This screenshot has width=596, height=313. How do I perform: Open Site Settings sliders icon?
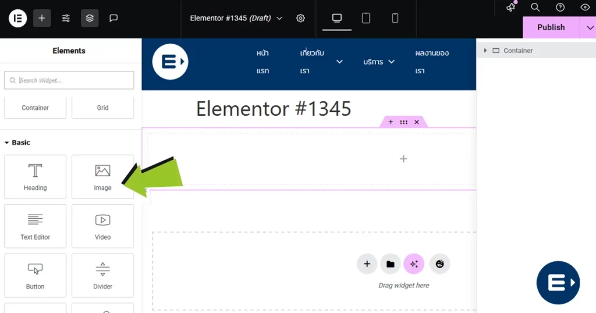pos(66,18)
